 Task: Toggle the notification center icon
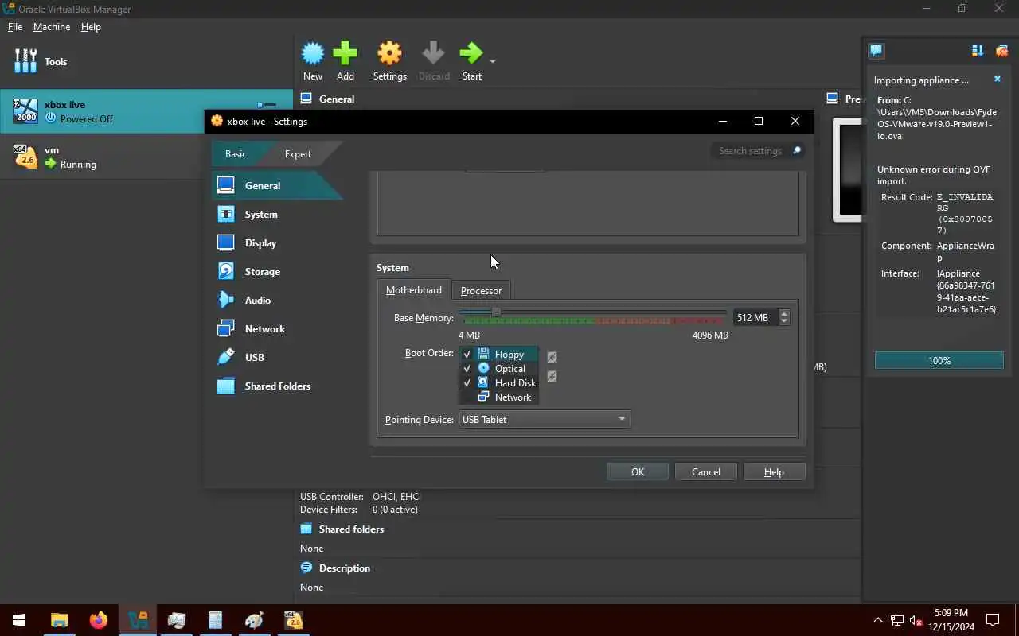pyautogui.click(x=876, y=50)
